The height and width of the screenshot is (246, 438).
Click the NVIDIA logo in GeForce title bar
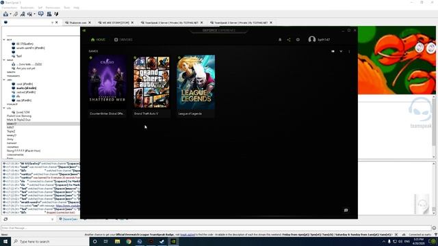click(84, 30)
